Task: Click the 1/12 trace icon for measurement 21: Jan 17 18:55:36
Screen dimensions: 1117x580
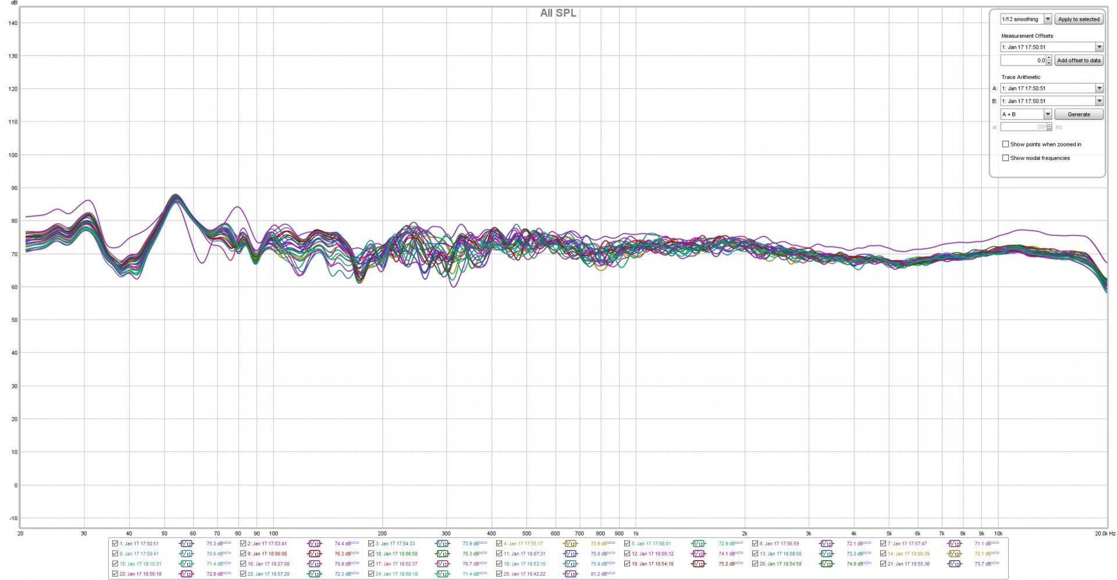Action: click(954, 564)
